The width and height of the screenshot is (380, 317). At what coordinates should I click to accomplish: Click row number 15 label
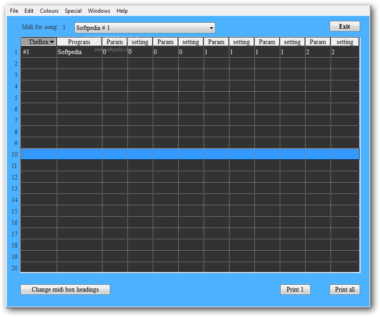coord(15,211)
